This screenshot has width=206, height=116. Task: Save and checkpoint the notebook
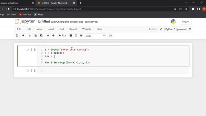17,36
